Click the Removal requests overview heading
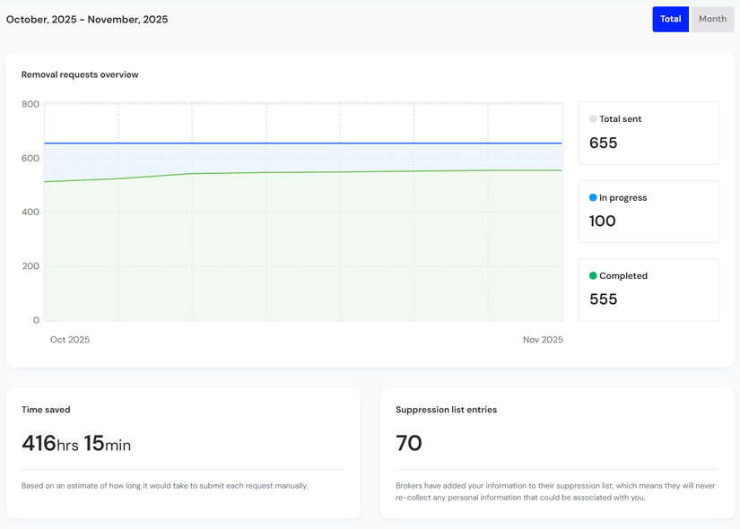The height and width of the screenshot is (529, 740). (80, 74)
